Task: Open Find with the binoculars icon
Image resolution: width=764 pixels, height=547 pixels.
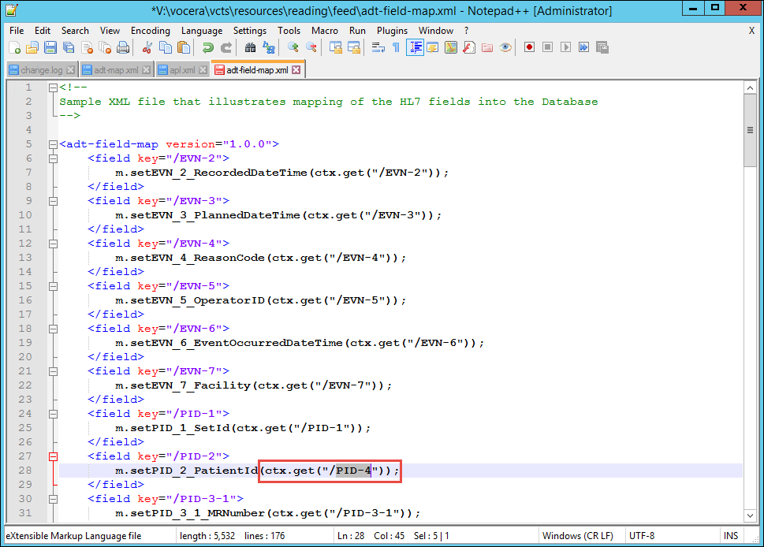Action: 250,48
